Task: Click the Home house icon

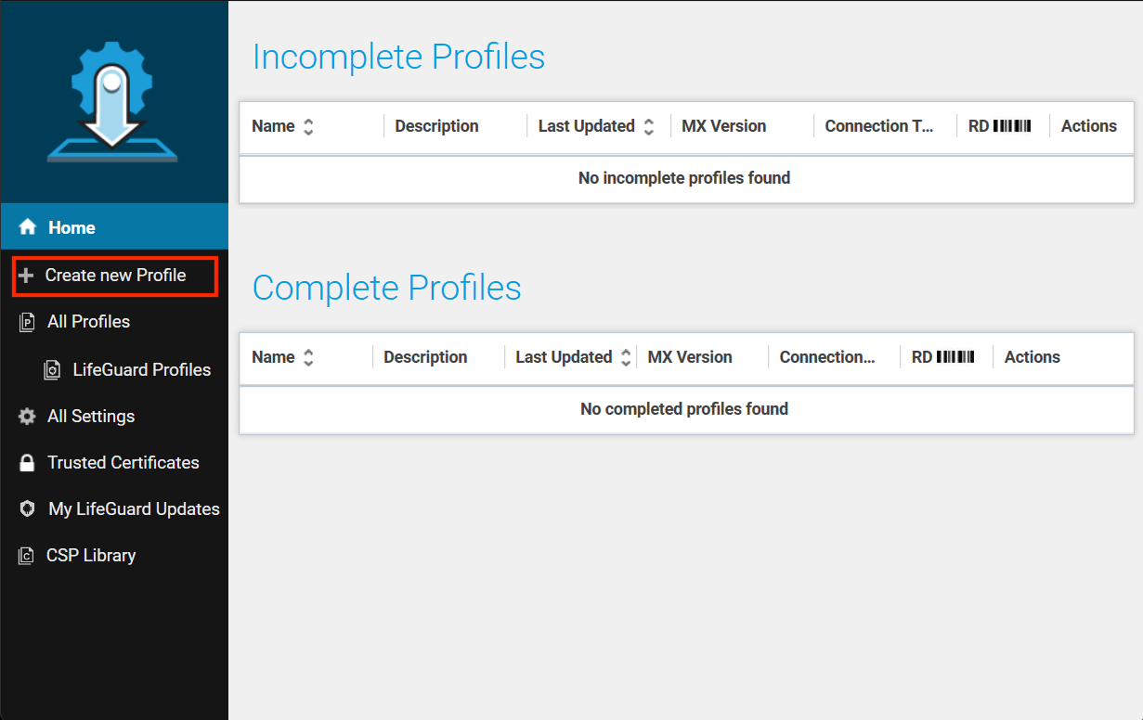Action: point(27,227)
